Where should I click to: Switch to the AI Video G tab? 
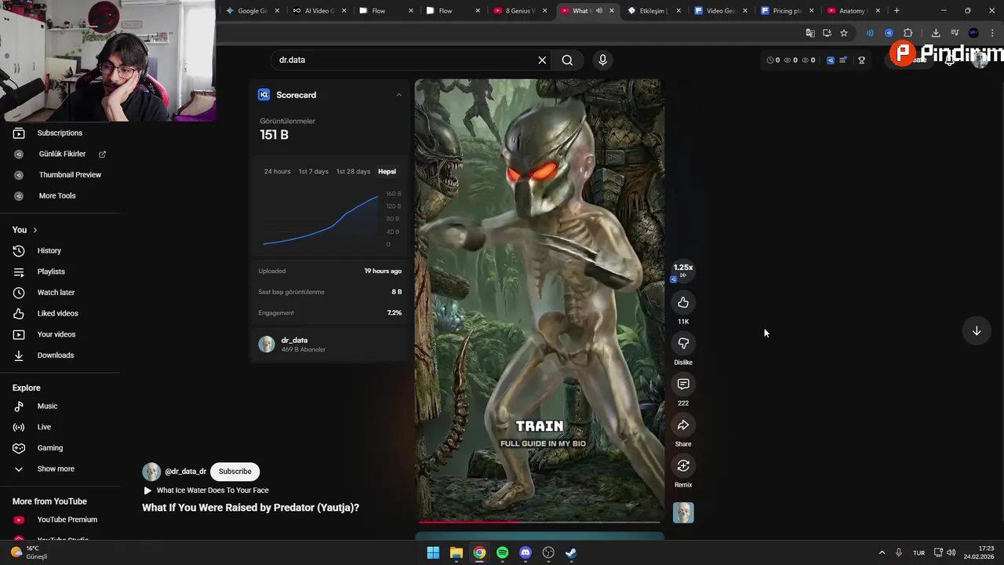(x=319, y=11)
